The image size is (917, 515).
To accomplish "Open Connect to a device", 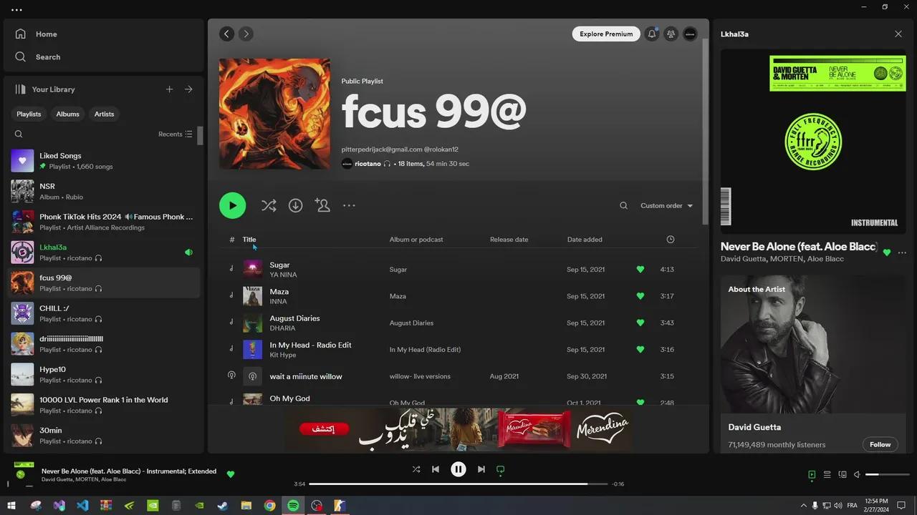I will [842, 474].
